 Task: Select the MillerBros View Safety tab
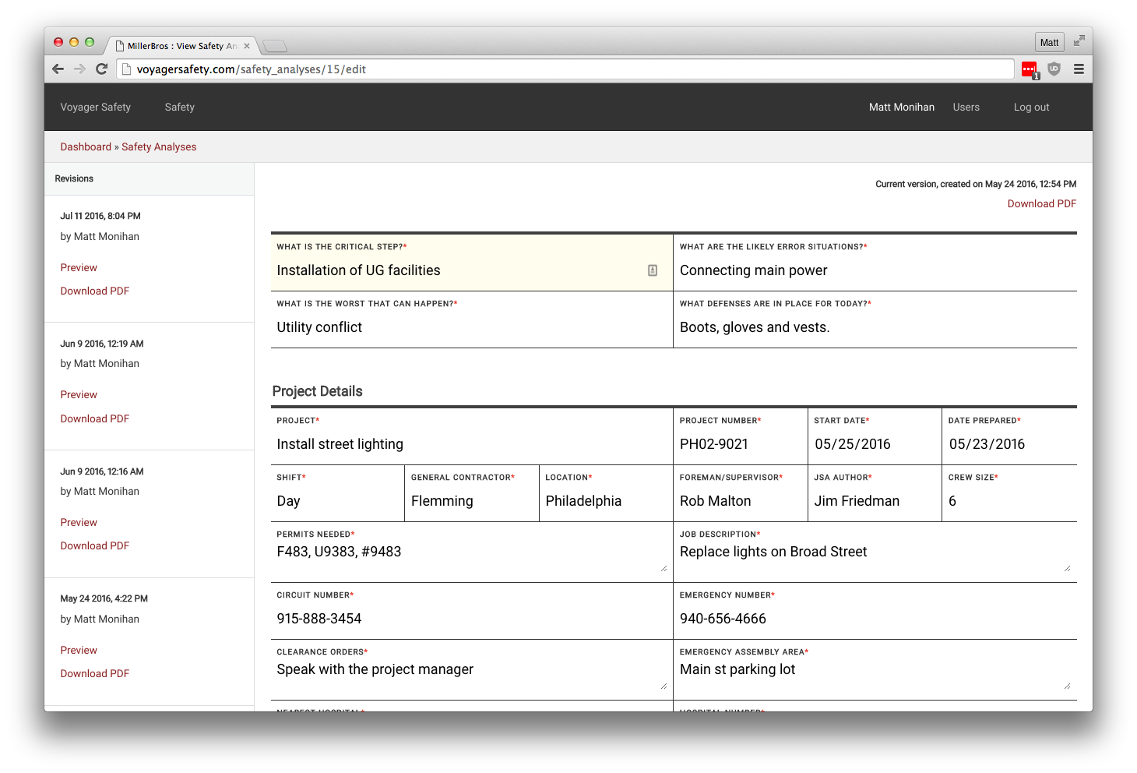coord(181,46)
